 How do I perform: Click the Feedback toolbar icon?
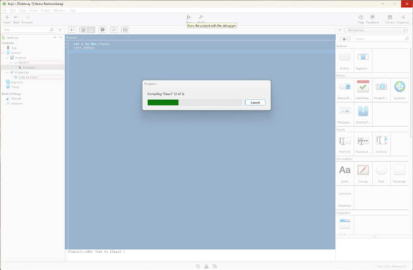(373, 17)
